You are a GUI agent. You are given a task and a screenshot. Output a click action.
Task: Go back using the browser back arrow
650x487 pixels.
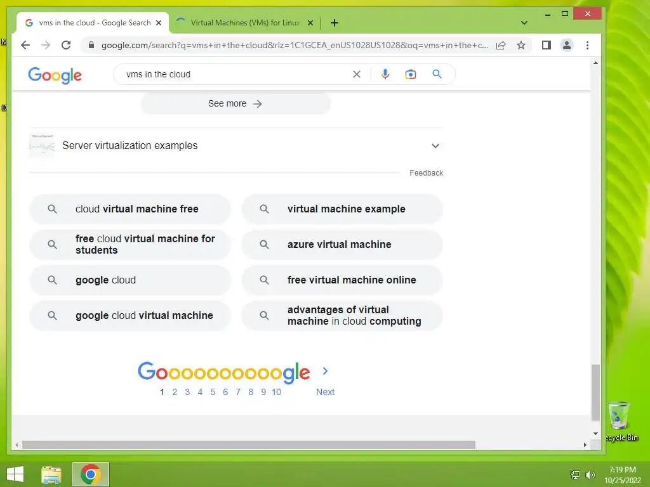(x=25, y=45)
